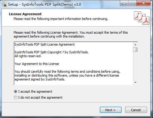This screenshot has height=118, width=153.
Task: Click the "All rights reserved." text line
Action: click(28, 56)
